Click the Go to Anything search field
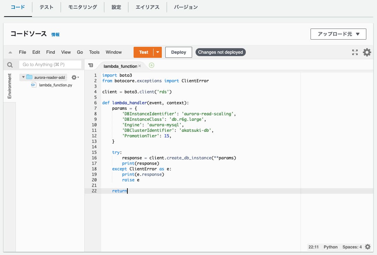 point(50,65)
